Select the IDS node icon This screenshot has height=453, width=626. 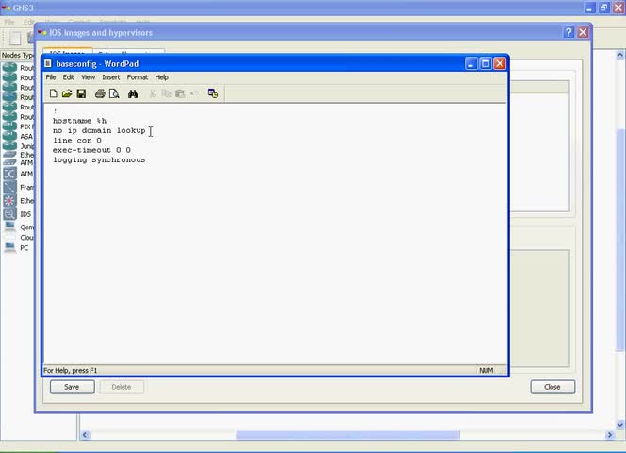[9, 214]
